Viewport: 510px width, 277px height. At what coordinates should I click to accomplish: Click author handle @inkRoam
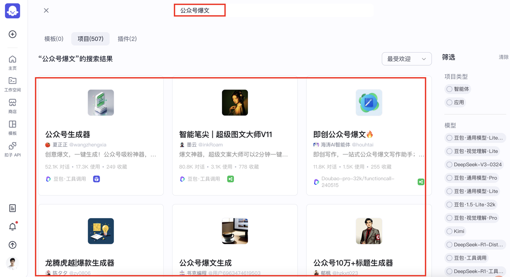pos(210,145)
